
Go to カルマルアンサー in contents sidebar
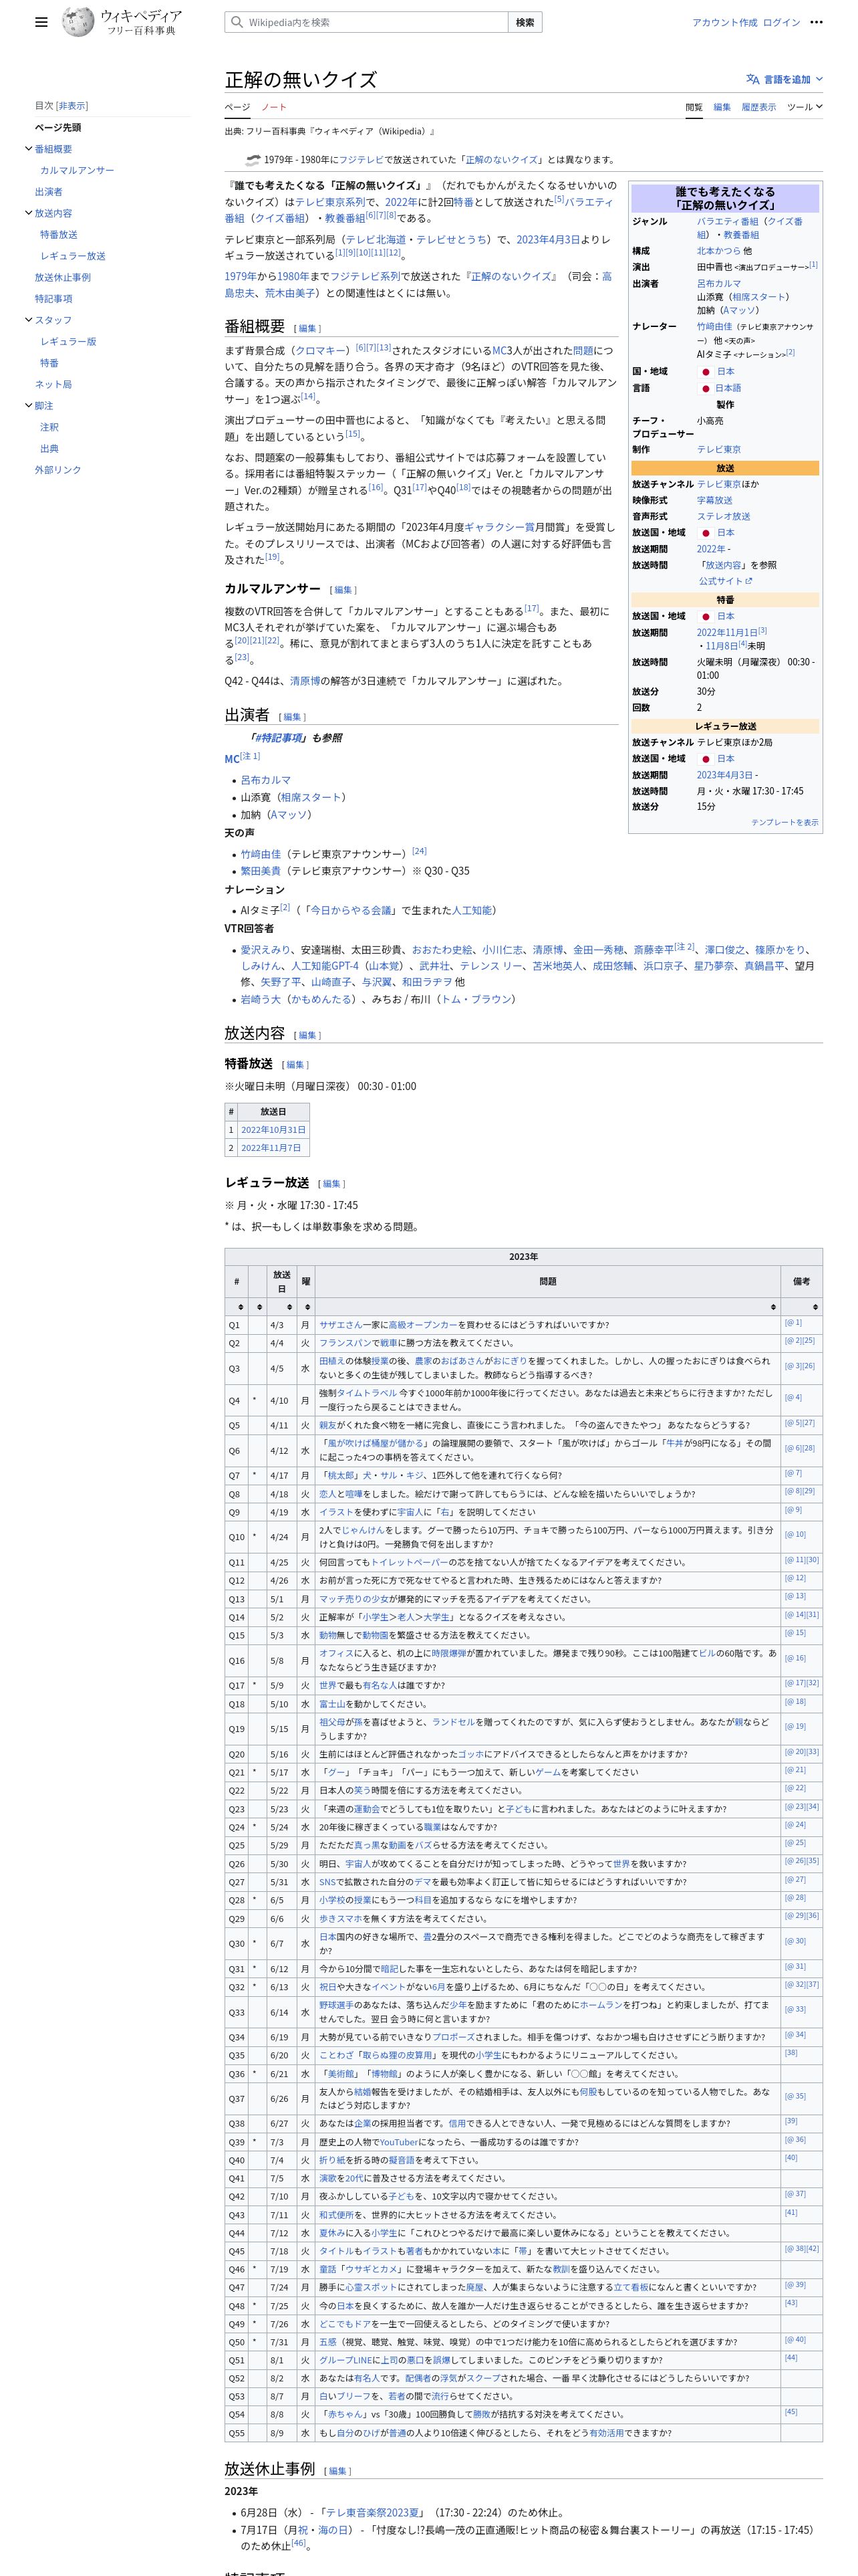tap(77, 171)
